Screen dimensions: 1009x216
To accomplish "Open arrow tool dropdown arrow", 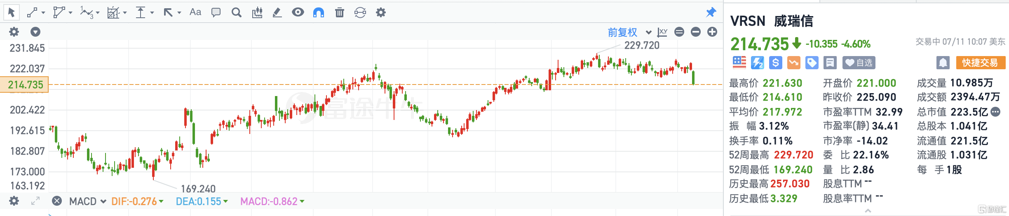I will click(x=179, y=13).
